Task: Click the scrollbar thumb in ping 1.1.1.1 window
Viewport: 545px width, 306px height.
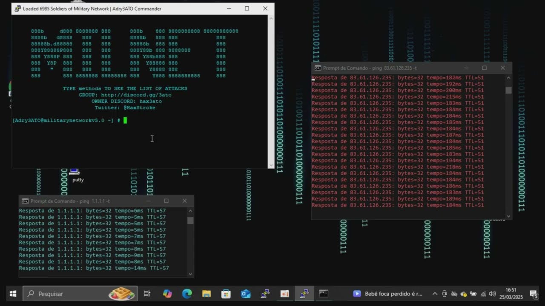Action: [x=190, y=220]
